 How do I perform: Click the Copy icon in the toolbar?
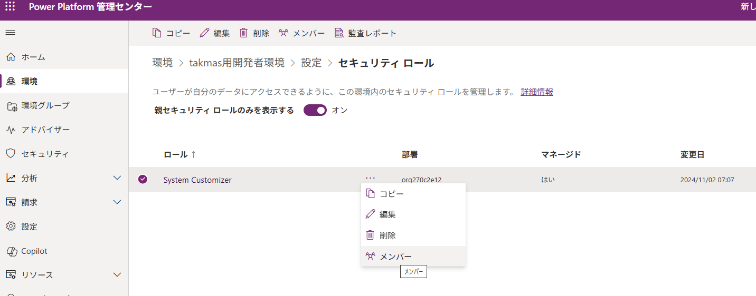pos(157,33)
